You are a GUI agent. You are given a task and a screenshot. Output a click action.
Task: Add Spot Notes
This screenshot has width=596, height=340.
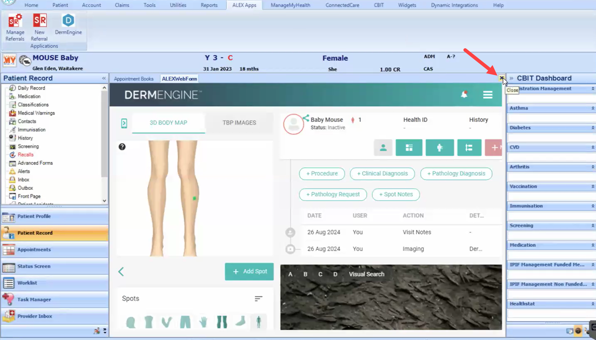pyautogui.click(x=396, y=194)
